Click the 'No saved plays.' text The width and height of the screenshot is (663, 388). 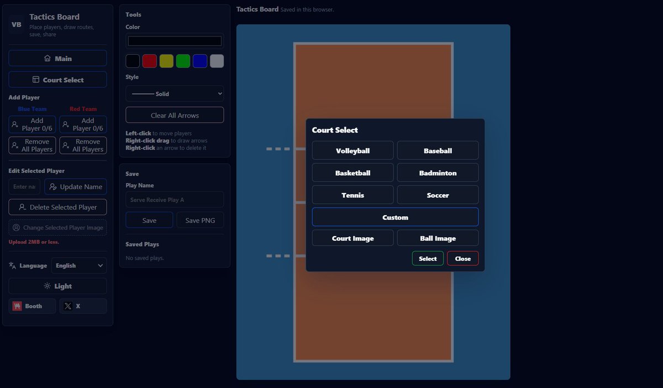[x=145, y=258]
